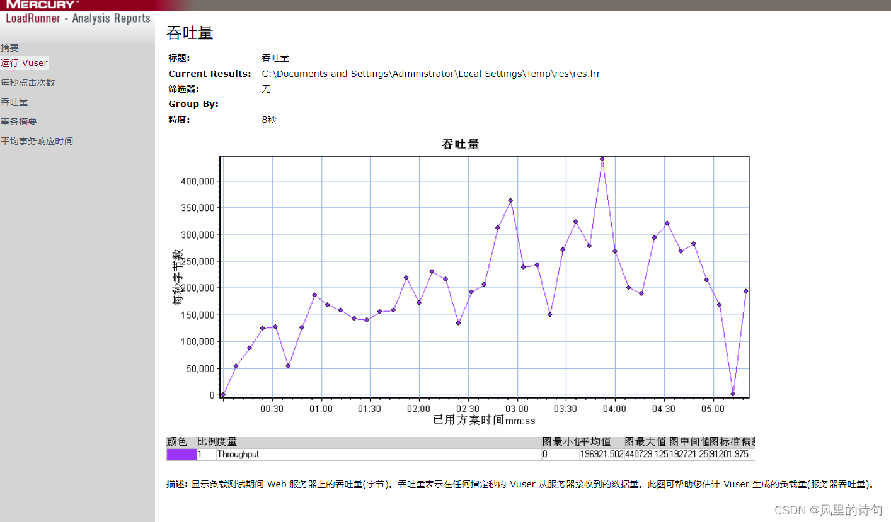Image resolution: width=891 pixels, height=522 pixels.
Task: Select the median value 192721.25 cell
Action: (x=689, y=455)
